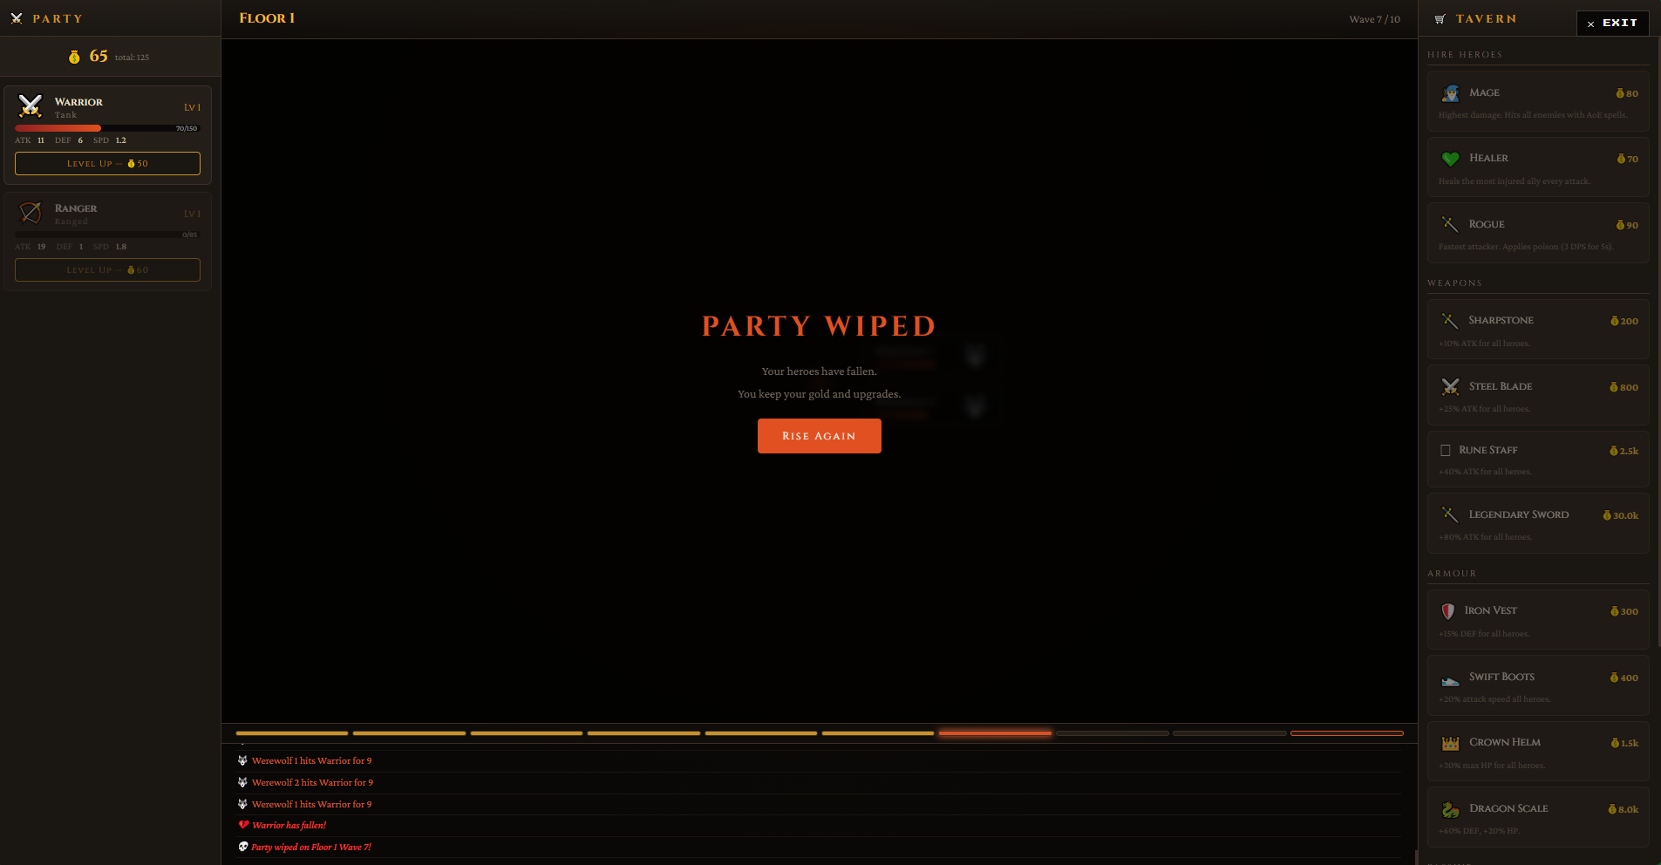The height and width of the screenshot is (865, 1661).
Task: Click the Hire Heroes section heading
Action: pyautogui.click(x=1465, y=55)
